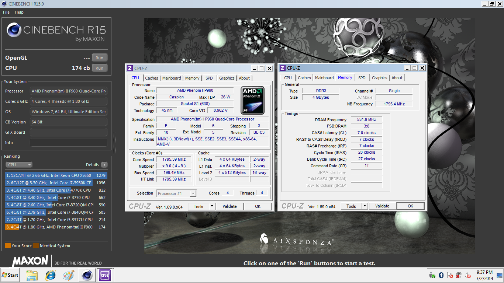This screenshot has width=504, height=283.
Task: Select ranking row AMD Phenom II P960
Action: pyautogui.click(x=56, y=227)
